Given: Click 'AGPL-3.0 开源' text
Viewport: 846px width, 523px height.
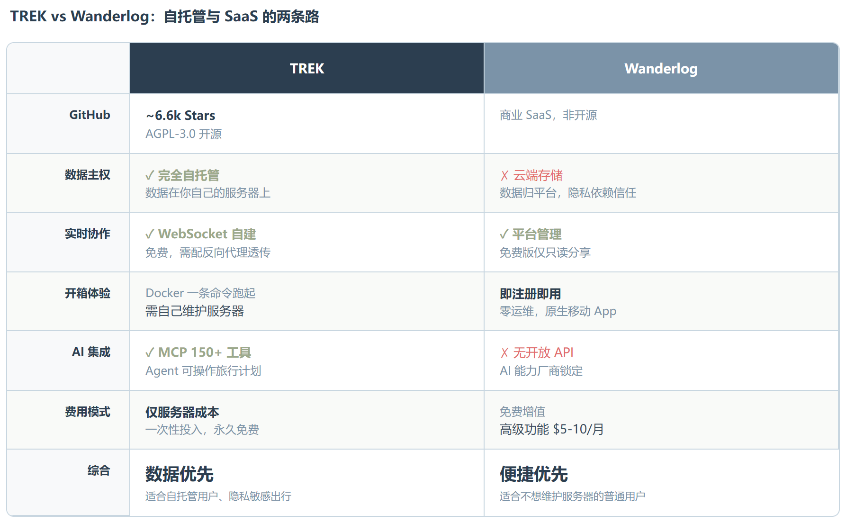Looking at the screenshot, I should click(184, 134).
